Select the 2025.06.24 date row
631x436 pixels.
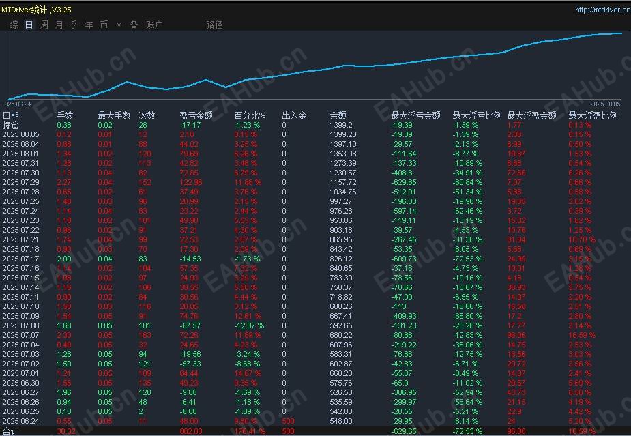[x=21, y=421]
